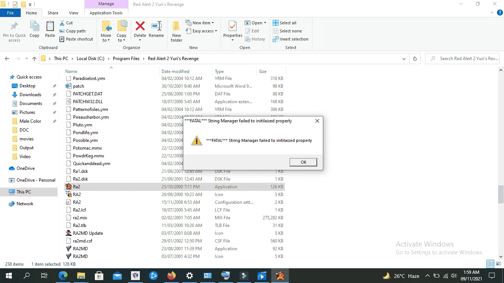Go to Local Disk (C:) in the breadcrumb
The height and width of the screenshot is (283, 504).
tap(90, 59)
